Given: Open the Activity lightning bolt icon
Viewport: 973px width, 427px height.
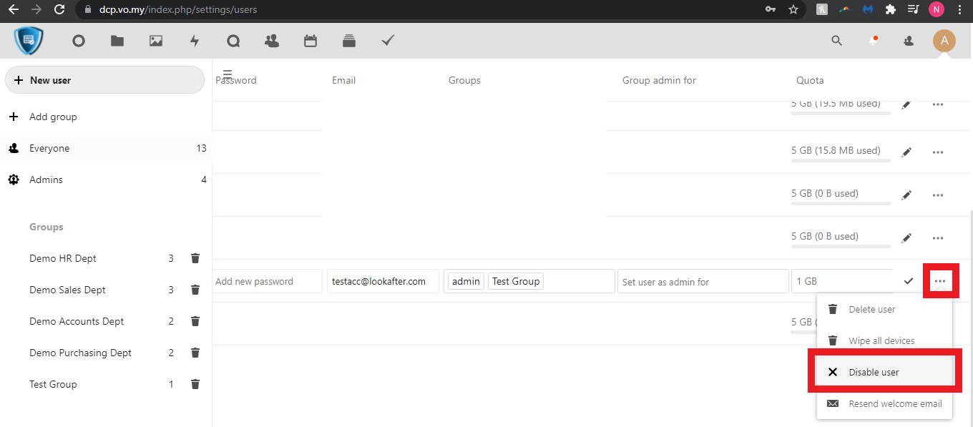Looking at the screenshot, I should (x=195, y=41).
